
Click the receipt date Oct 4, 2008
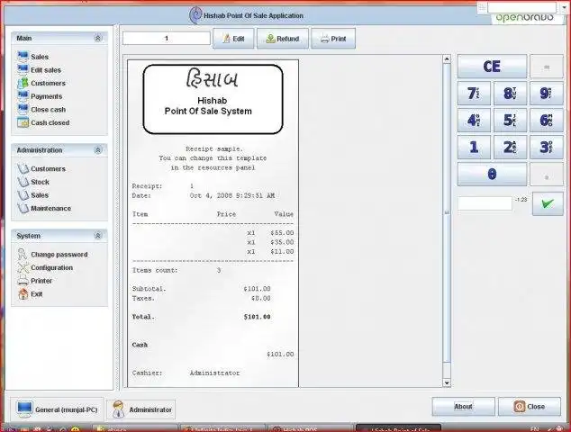pyautogui.click(x=232, y=195)
